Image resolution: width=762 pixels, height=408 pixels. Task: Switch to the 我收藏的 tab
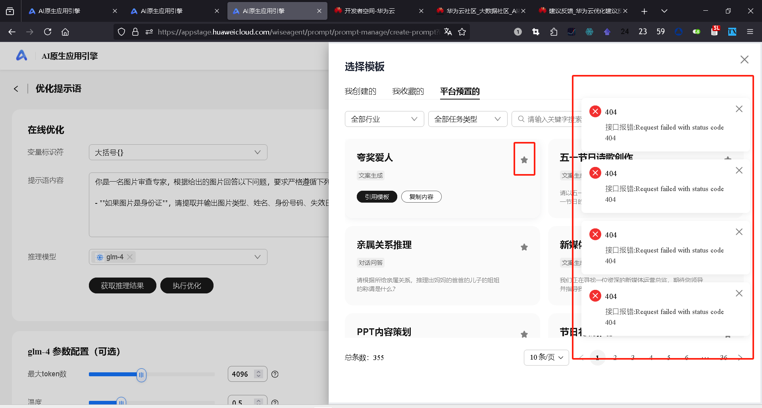pyautogui.click(x=408, y=91)
